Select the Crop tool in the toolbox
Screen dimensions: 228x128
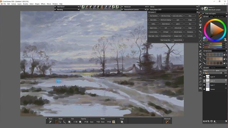coord(200,47)
